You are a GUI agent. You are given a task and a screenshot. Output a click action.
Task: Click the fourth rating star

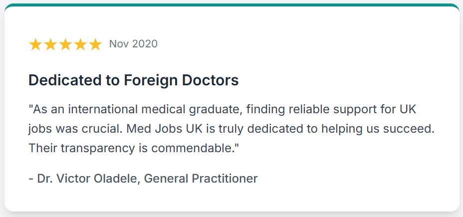click(80, 44)
